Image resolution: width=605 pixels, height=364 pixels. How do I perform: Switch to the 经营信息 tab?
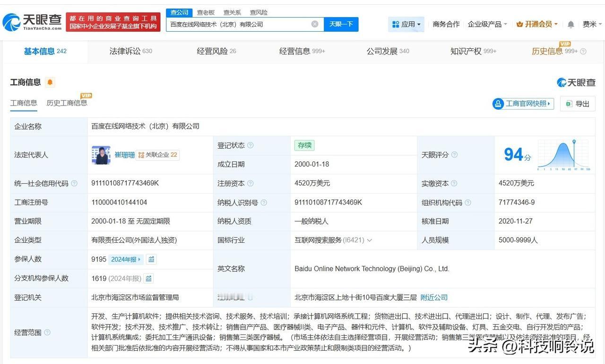coord(302,52)
